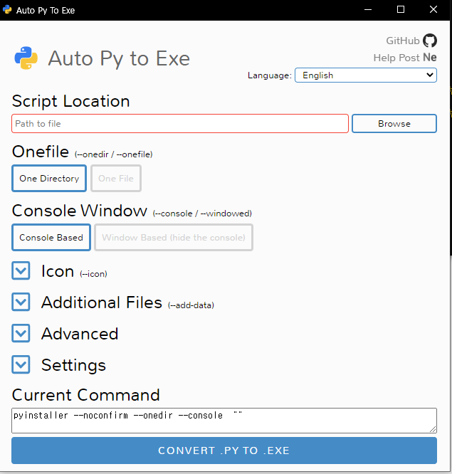Screen dimensions: 452x474
Task: Click CONVERT .PY TO .EXE button
Action: click(x=224, y=451)
